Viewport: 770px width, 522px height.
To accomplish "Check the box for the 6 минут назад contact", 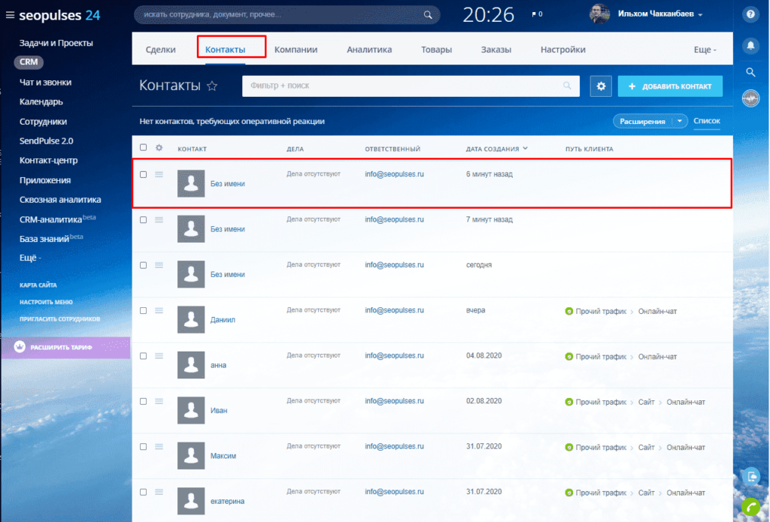I will 143,174.
